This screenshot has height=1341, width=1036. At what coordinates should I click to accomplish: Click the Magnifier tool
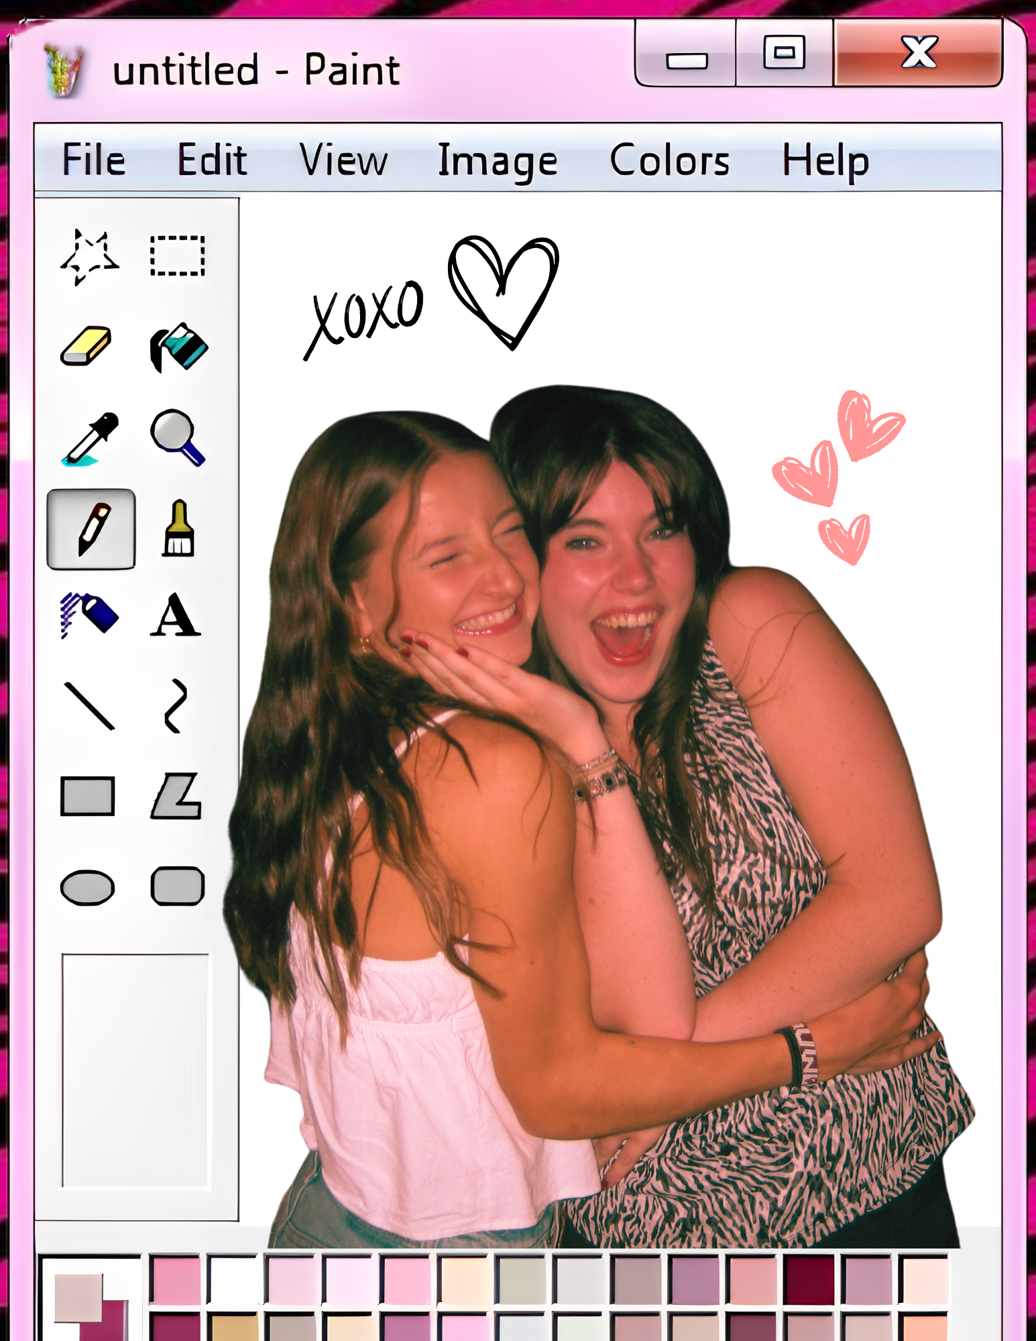177,437
